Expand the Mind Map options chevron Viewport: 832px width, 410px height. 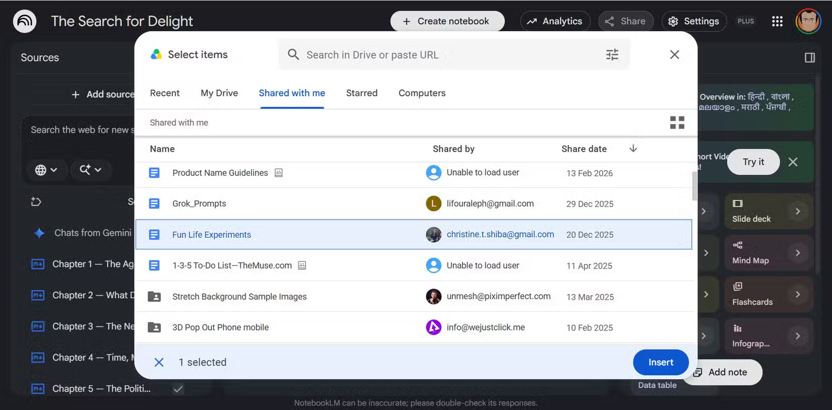(798, 253)
